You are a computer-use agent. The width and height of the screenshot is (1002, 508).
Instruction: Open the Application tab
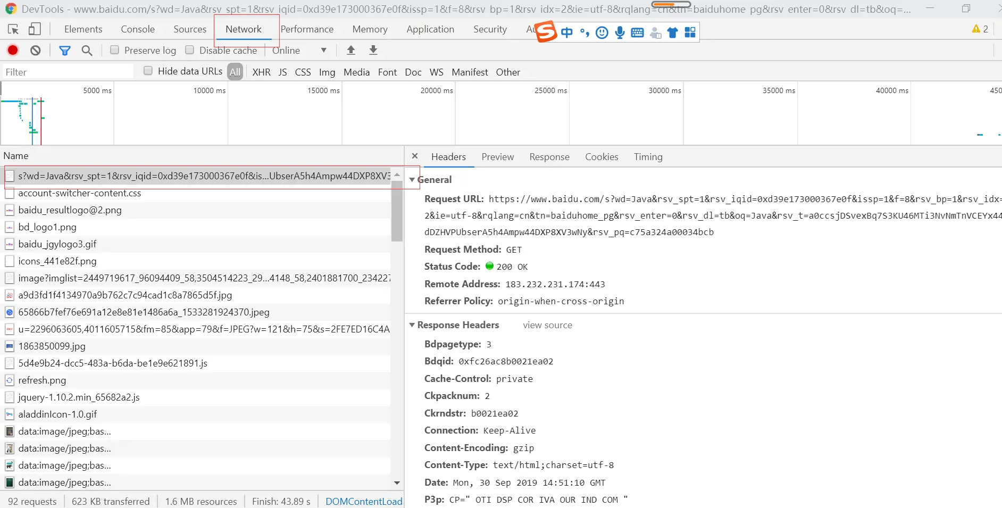[x=430, y=29]
